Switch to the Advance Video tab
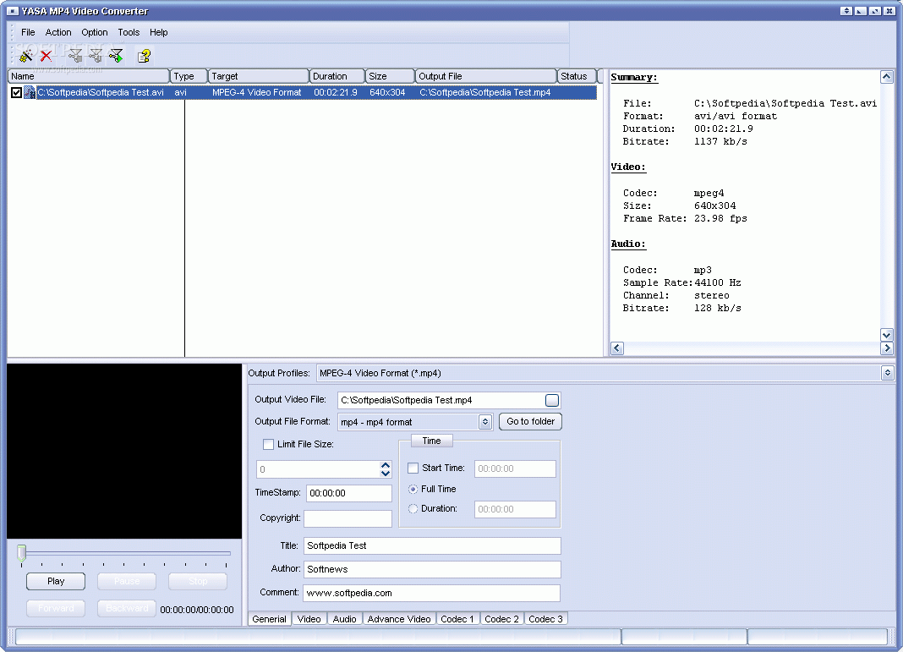 399,618
